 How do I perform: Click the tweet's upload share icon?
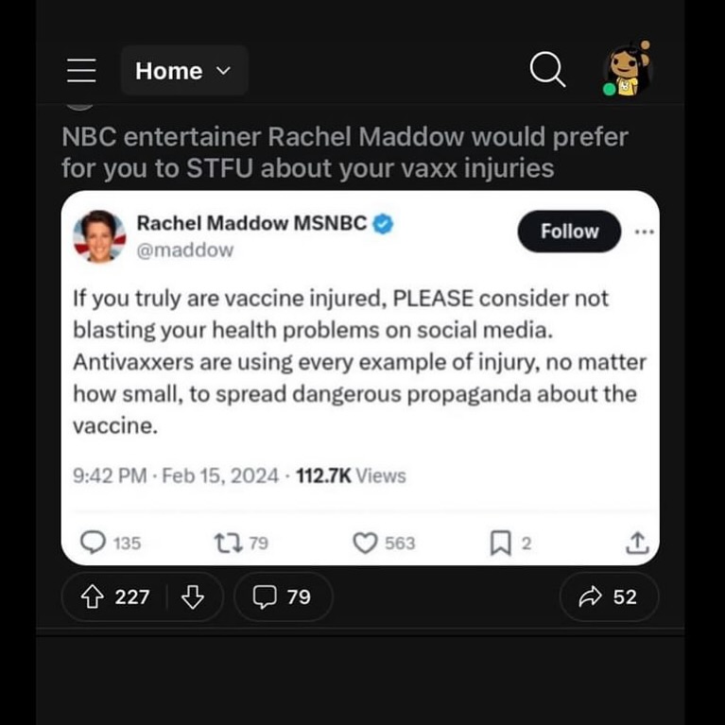tap(637, 542)
